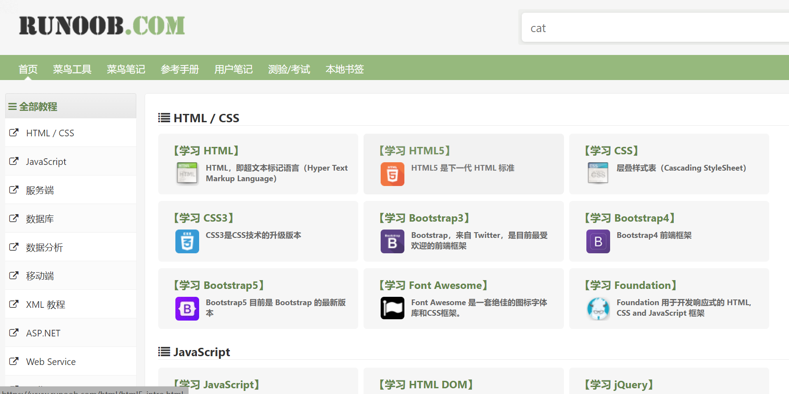Click the orange HTML5 shield icon
Viewport: 789px width, 394px height.
[x=393, y=174]
